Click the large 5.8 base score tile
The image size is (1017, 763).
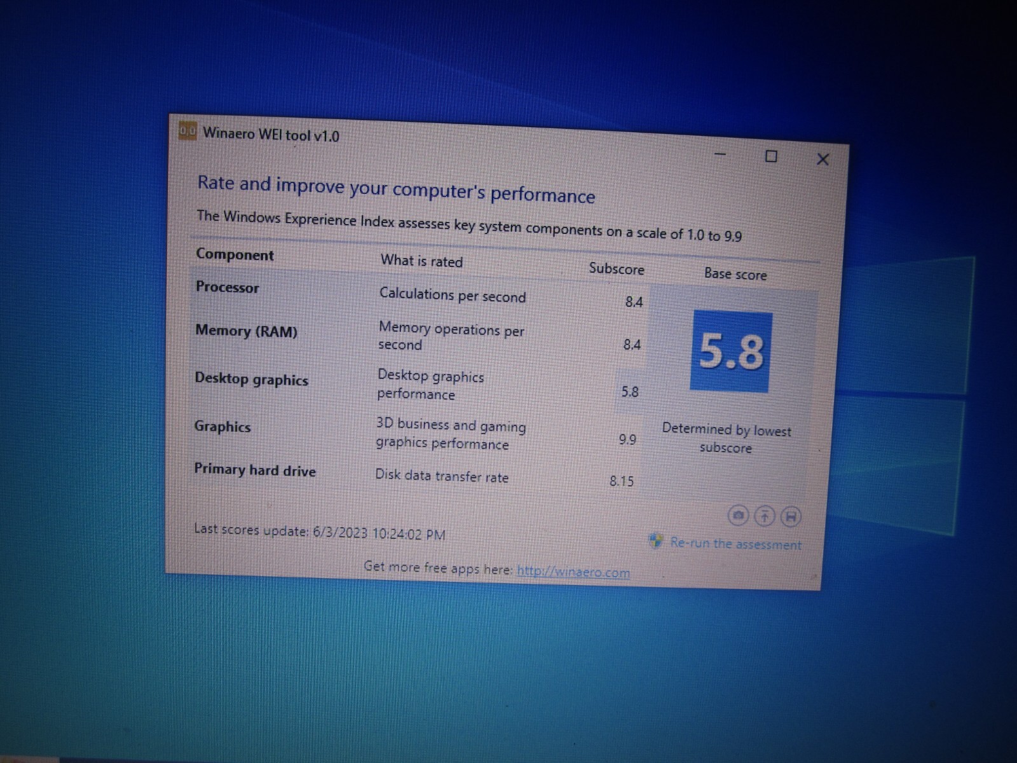[731, 352]
